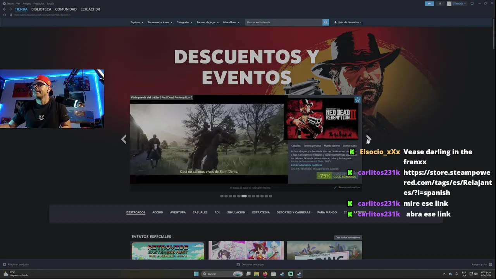Click the store search magnifier button

[325, 22]
